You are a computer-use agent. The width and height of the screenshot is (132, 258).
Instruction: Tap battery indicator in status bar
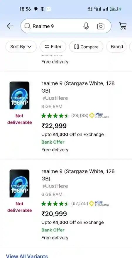pos(114,9)
